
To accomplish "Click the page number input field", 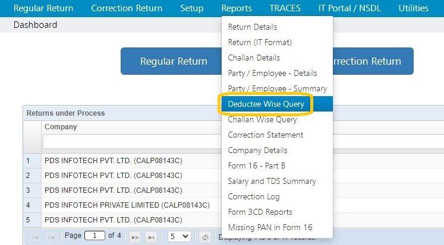I will pyautogui.click(x=94, y=236).
